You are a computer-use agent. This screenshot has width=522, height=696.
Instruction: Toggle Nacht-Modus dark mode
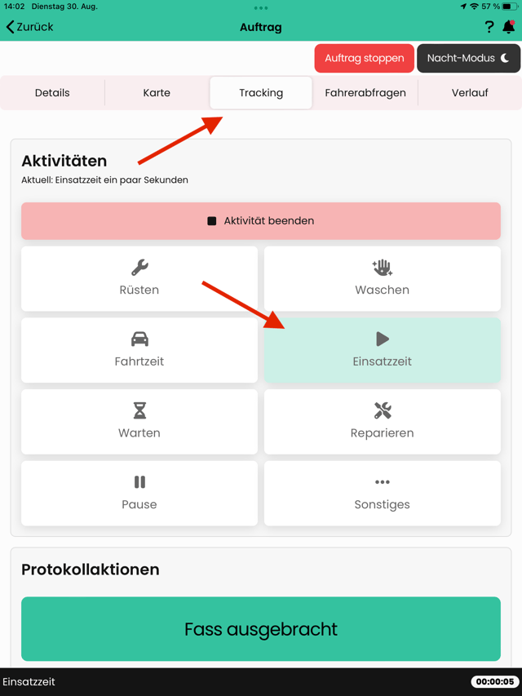(468, 58)
